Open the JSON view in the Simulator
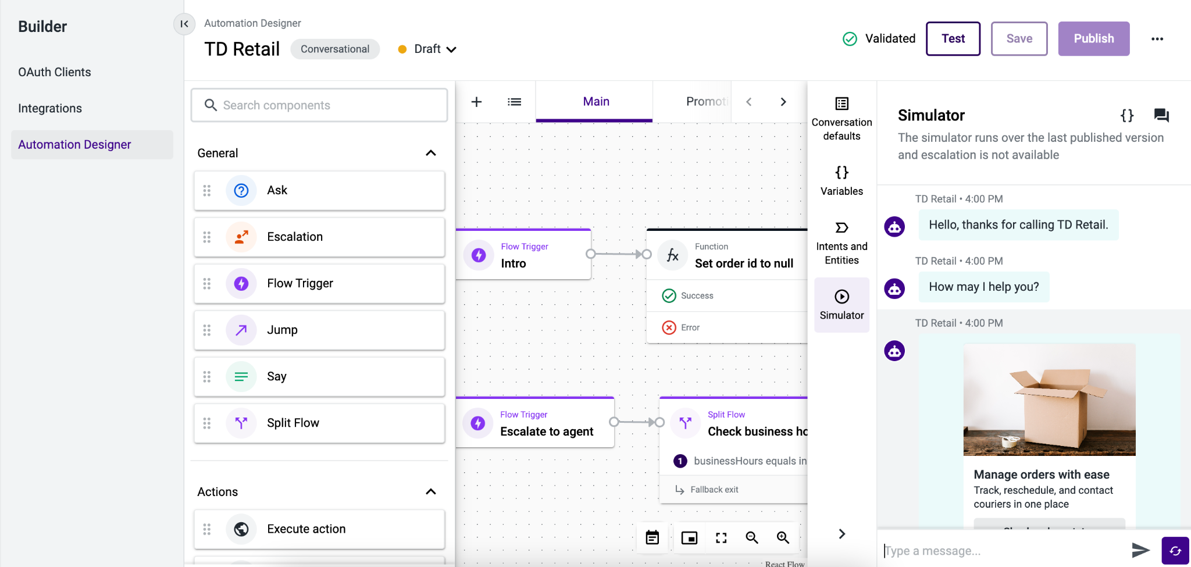1191x567 pixels. (1126, 115)
